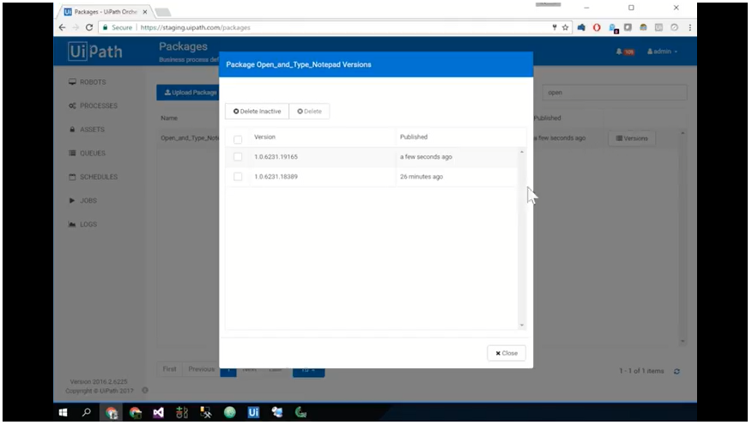Click the Queues list icon

coord(72,153)
